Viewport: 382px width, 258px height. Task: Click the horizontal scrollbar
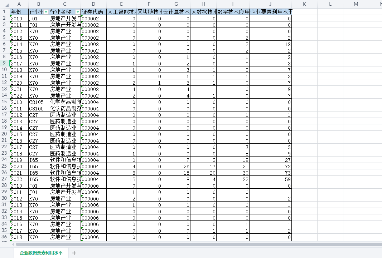pos(199,244)
